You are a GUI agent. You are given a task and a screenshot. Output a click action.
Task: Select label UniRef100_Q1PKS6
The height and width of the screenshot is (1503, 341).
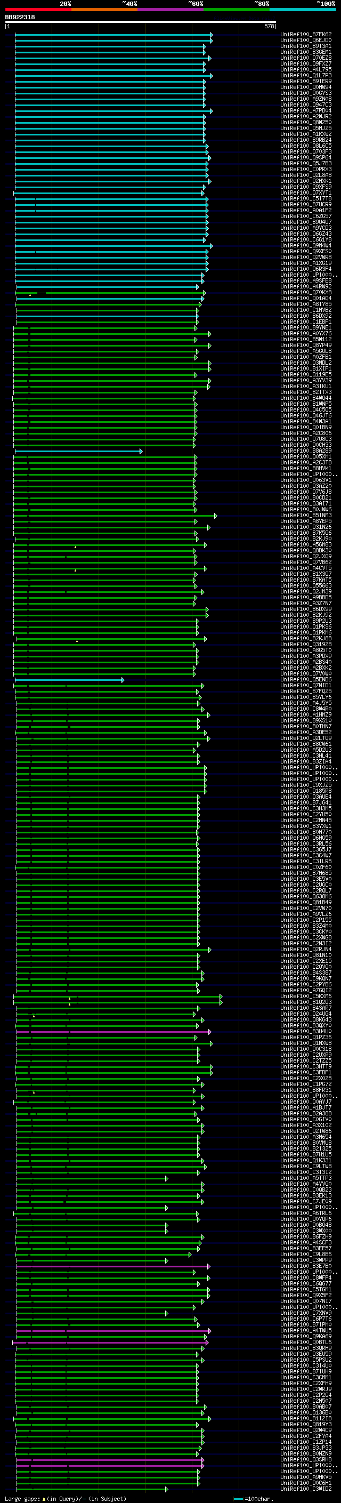point(306,627)
